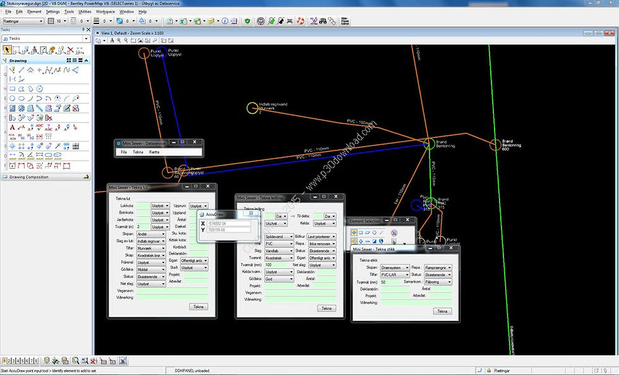Viewport: 619px width, 375px height.
Task: Pick the Place Arc tool
Action: (x=30, y=99)
